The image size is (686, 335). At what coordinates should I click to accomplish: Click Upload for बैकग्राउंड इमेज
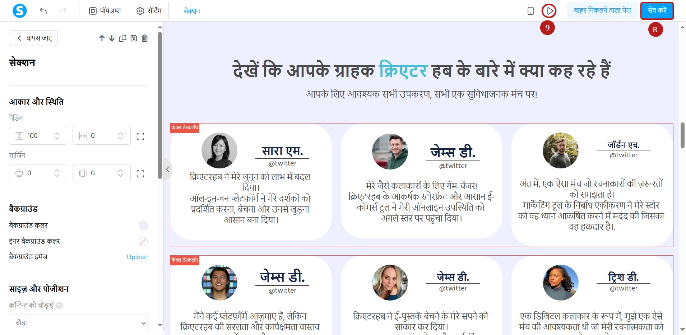[137, 257]
